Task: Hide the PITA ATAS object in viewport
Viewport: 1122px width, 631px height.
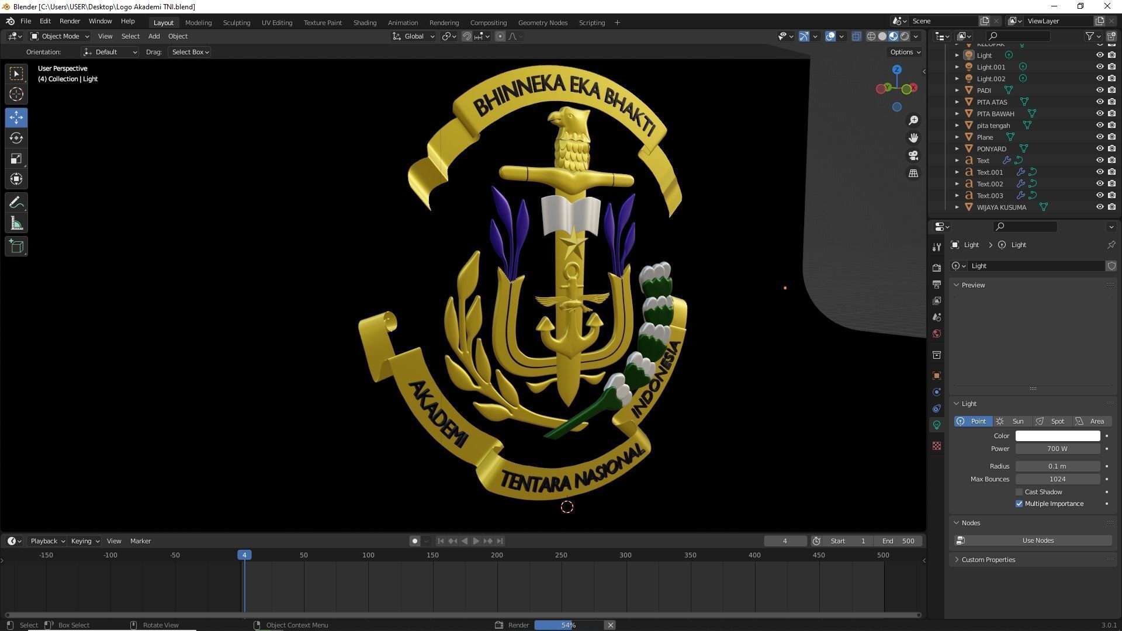Action: point(1099,102)
